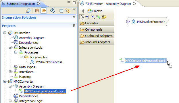Select JMSInvokerProcess under bpc/samples

(49, 62)
